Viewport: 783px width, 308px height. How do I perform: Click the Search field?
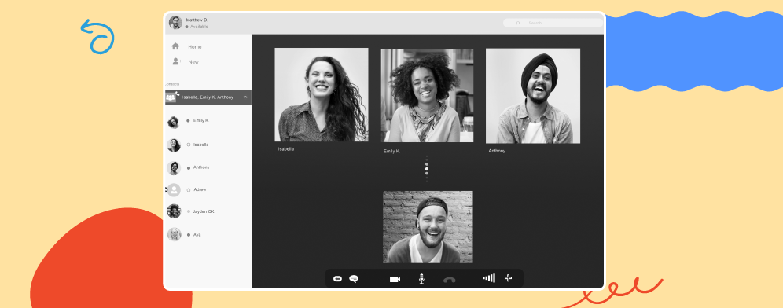553,23
